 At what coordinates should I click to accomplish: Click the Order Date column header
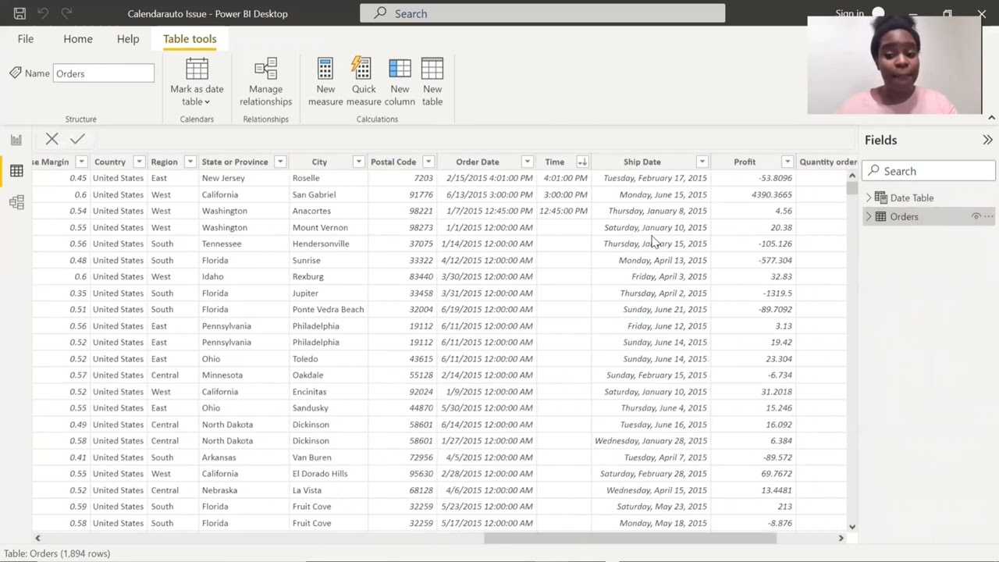(x=478, y=162)
